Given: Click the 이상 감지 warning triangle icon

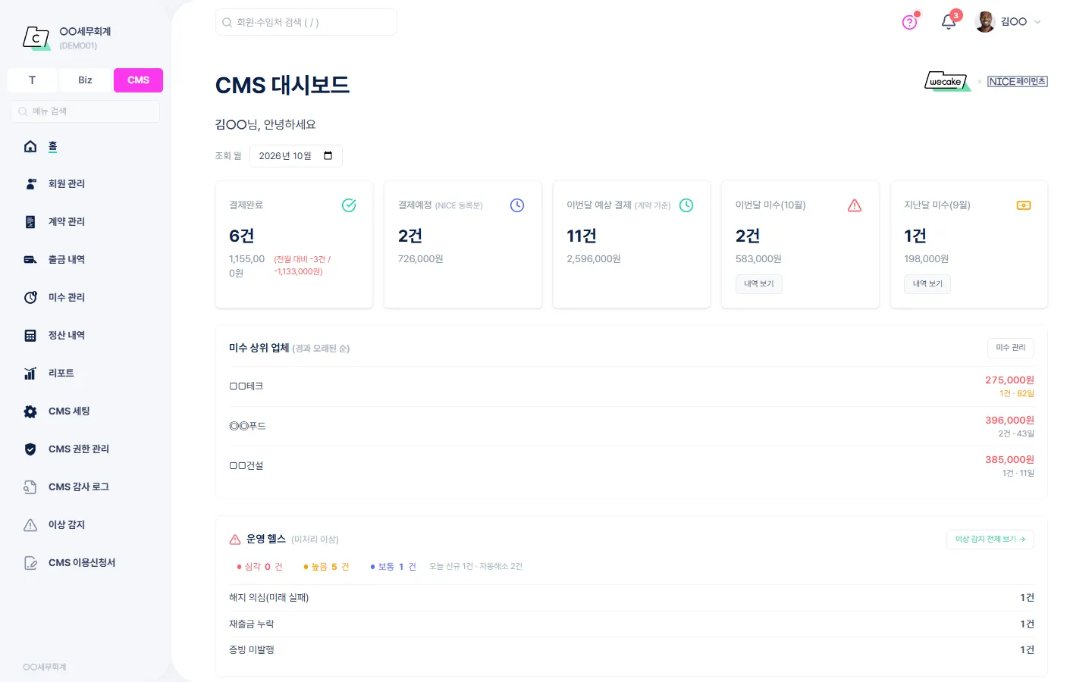Looking at the screenshot, I should pos(30,525).
